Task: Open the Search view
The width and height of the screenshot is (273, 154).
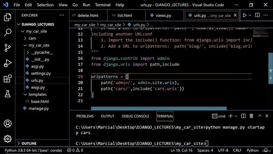Action: 8,33
